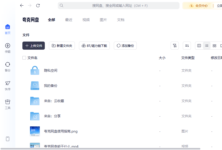
Task: Click the 新建文件夹 button
Action: [x=62, y=46]
